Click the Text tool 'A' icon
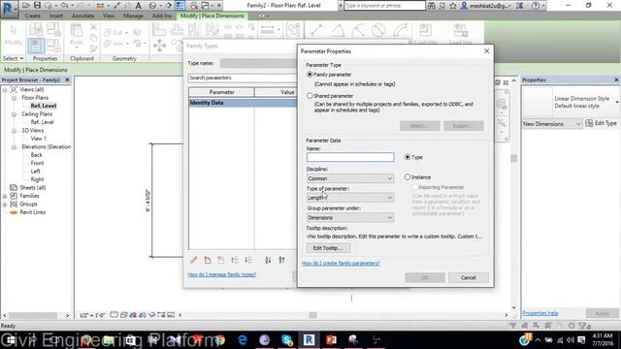 138,6
